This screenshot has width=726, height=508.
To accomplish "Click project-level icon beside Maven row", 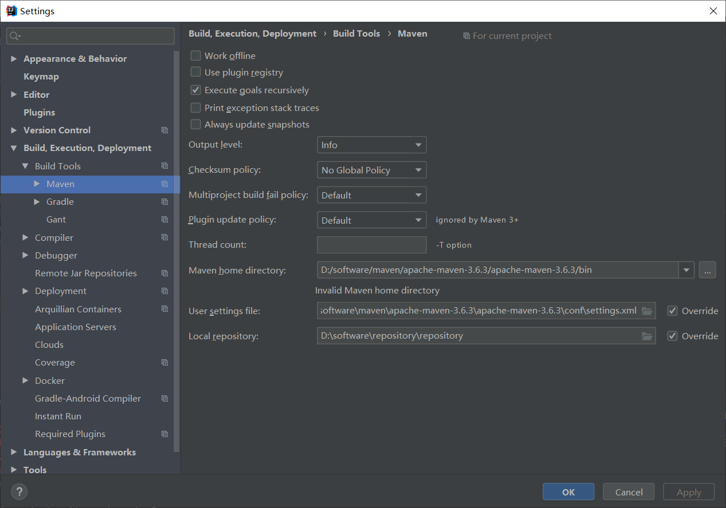I will click(x=164, y=184).
